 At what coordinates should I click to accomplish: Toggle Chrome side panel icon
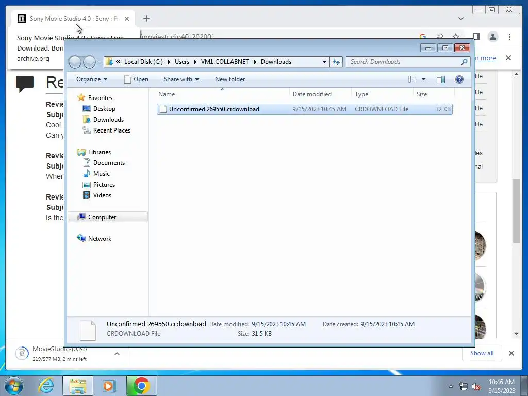(476, 37)
